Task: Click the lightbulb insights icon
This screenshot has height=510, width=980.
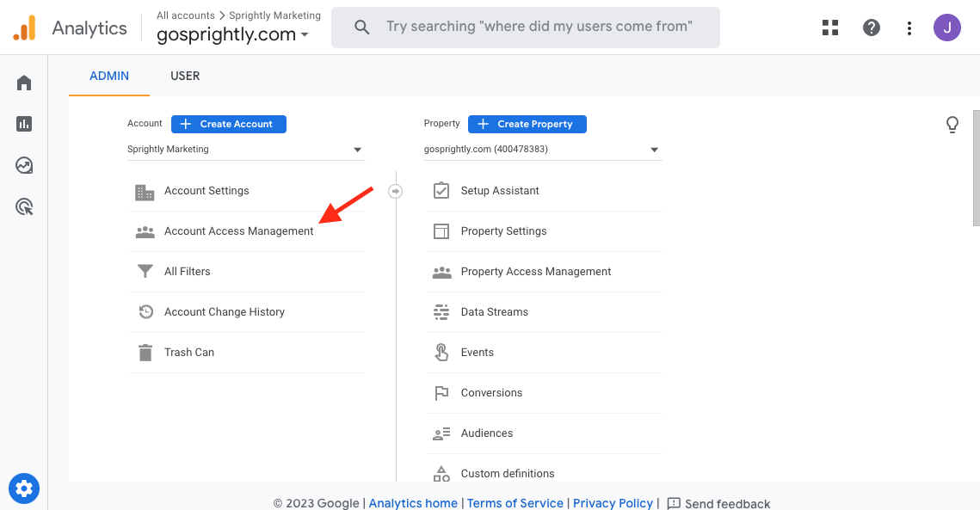Action: coord(952,125)
